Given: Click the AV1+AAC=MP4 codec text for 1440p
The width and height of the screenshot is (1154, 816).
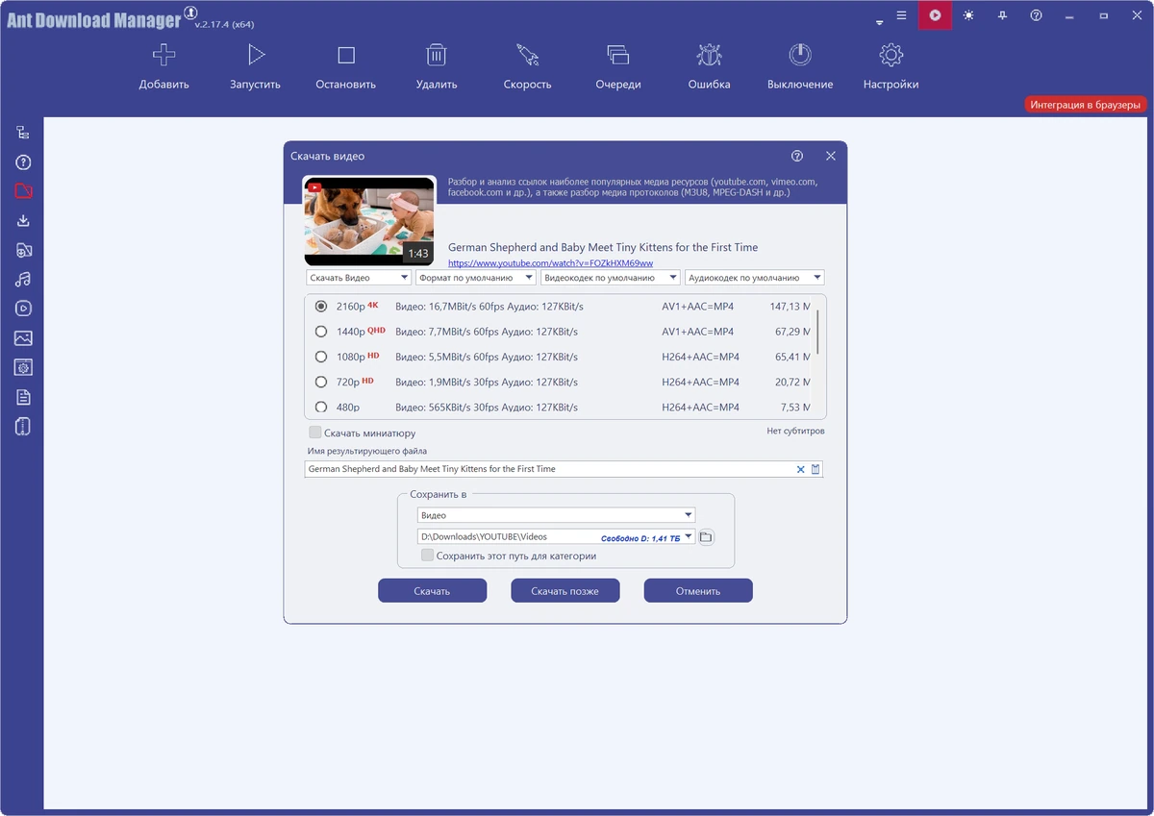Looking at the screenshot, I should click(698, 332).
